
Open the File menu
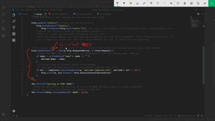17,10
